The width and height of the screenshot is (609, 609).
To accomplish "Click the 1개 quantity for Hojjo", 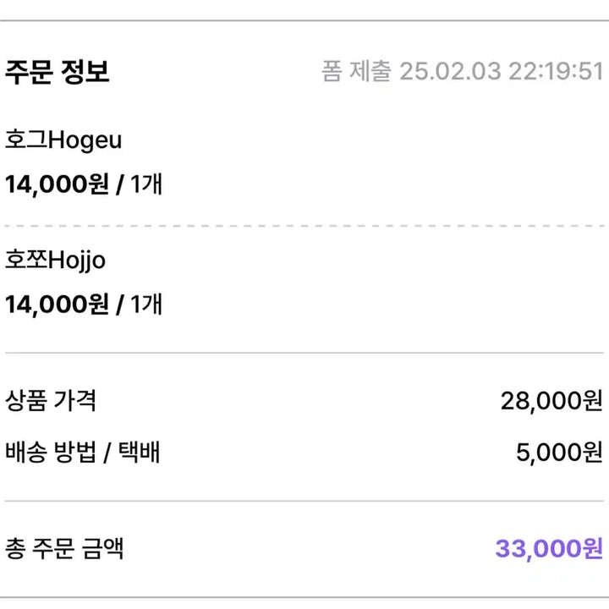I will tap(145, 304).
